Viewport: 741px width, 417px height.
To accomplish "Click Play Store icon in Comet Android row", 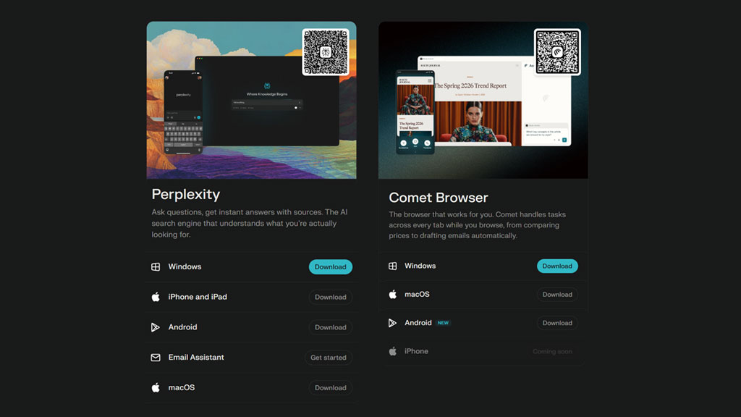I will 393,323.
